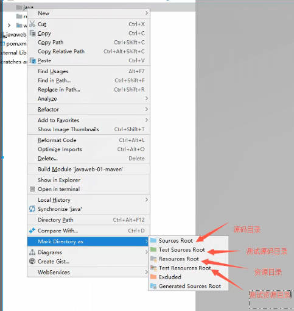Select javaweb .iml file in project tree

[x=16, y=35]
